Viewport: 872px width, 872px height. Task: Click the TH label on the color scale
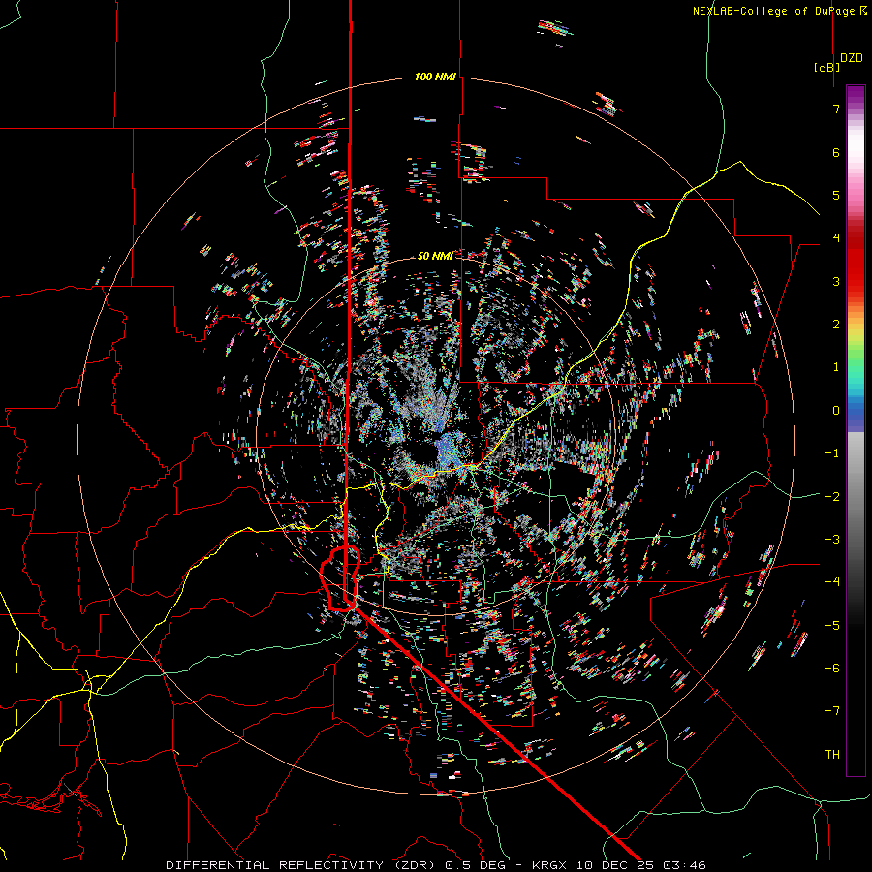click(x=832, y=755)
